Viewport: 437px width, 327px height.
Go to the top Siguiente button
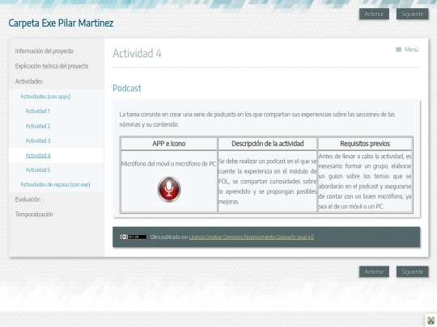[412, 14]
